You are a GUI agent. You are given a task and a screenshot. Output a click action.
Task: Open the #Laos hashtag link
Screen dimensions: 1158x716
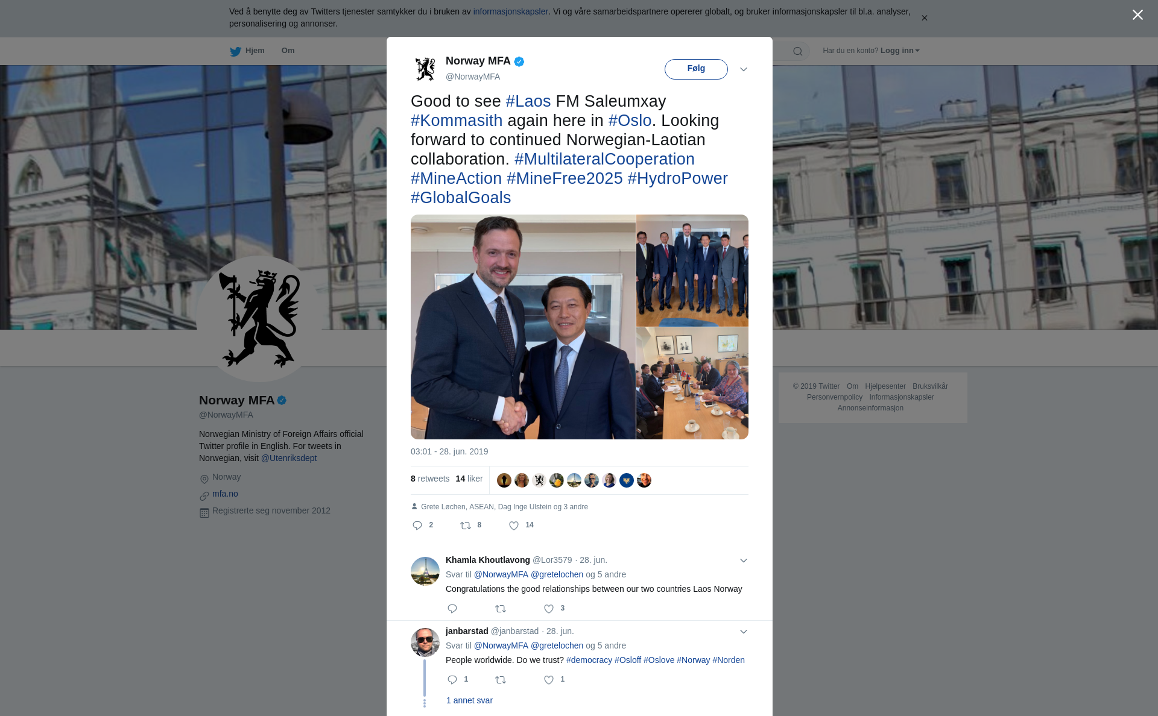pos(528,101)
